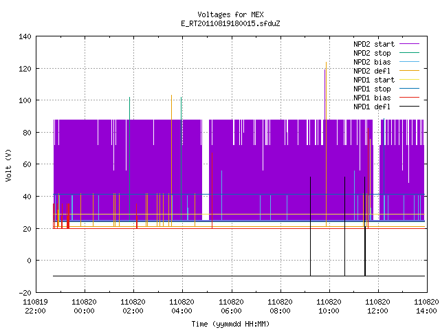
Task: Click the 140 y-axis tick label
Action: click(x=25, y=36)
